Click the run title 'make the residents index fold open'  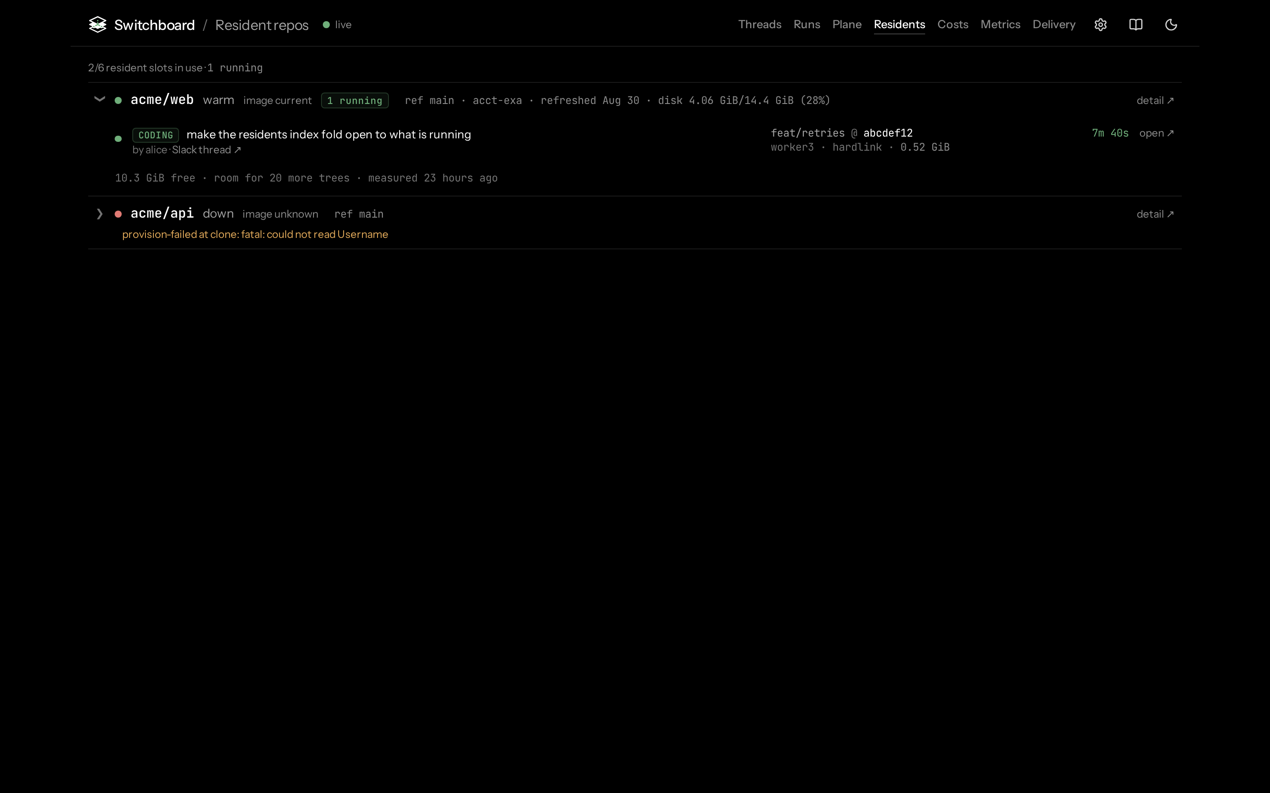[x=329, y=135]
